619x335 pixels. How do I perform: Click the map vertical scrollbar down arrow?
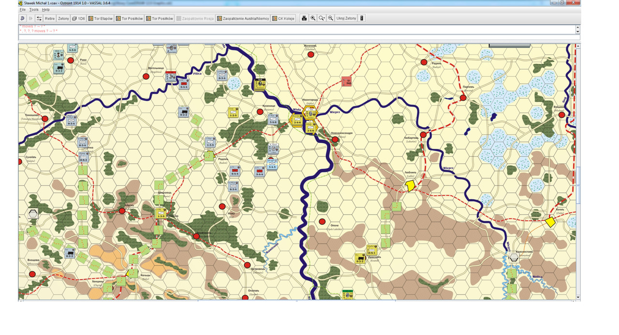pos(579,297)
